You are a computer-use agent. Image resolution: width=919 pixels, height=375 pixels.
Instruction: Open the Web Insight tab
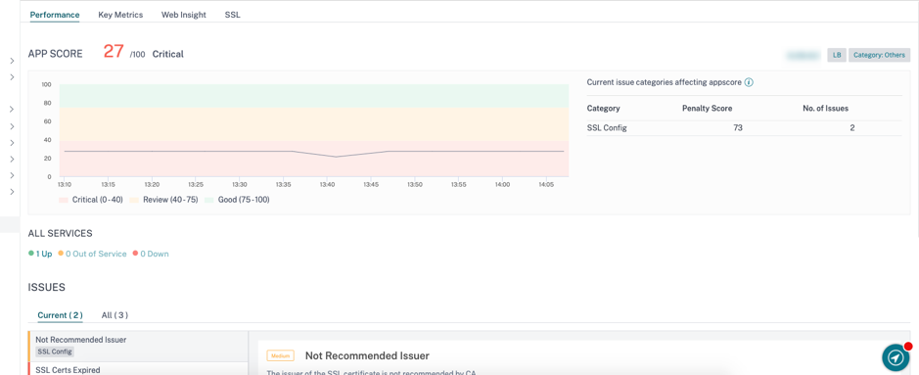(x=183, y=15)
